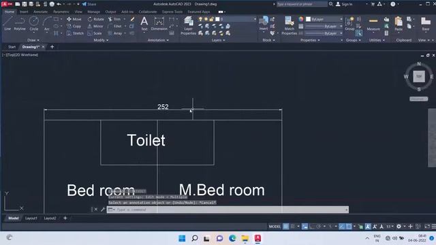
Task: Open the Manage ribbon tab
Action: pos(94,12)
